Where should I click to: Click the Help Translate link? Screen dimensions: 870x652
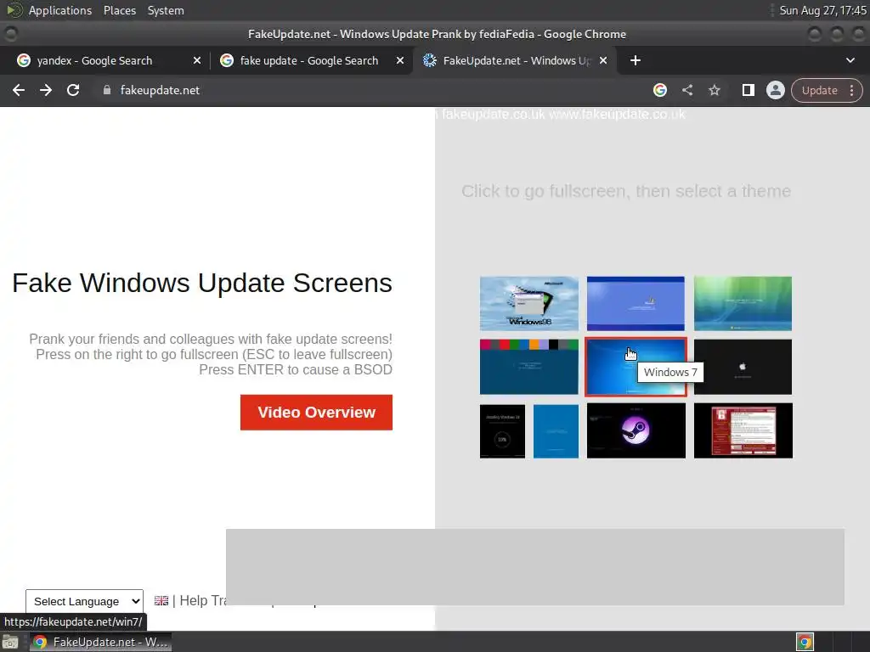tap(202, 601)
